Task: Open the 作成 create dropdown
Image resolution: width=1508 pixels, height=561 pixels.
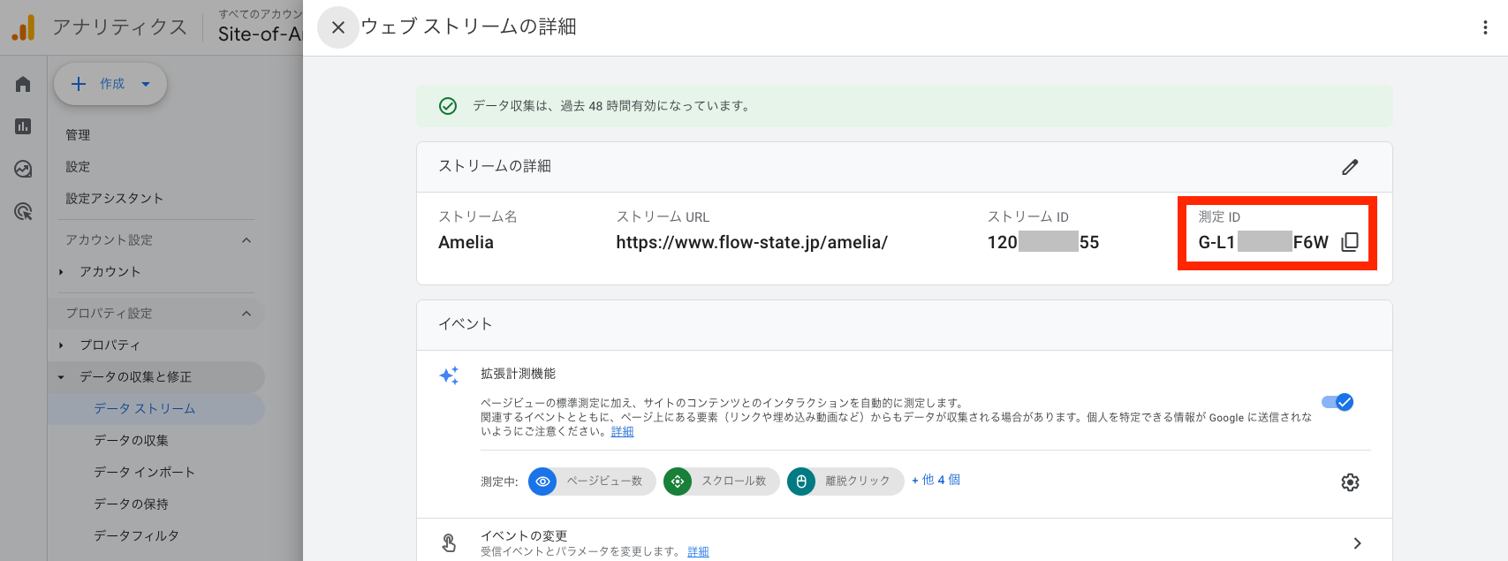Action: 110,84
